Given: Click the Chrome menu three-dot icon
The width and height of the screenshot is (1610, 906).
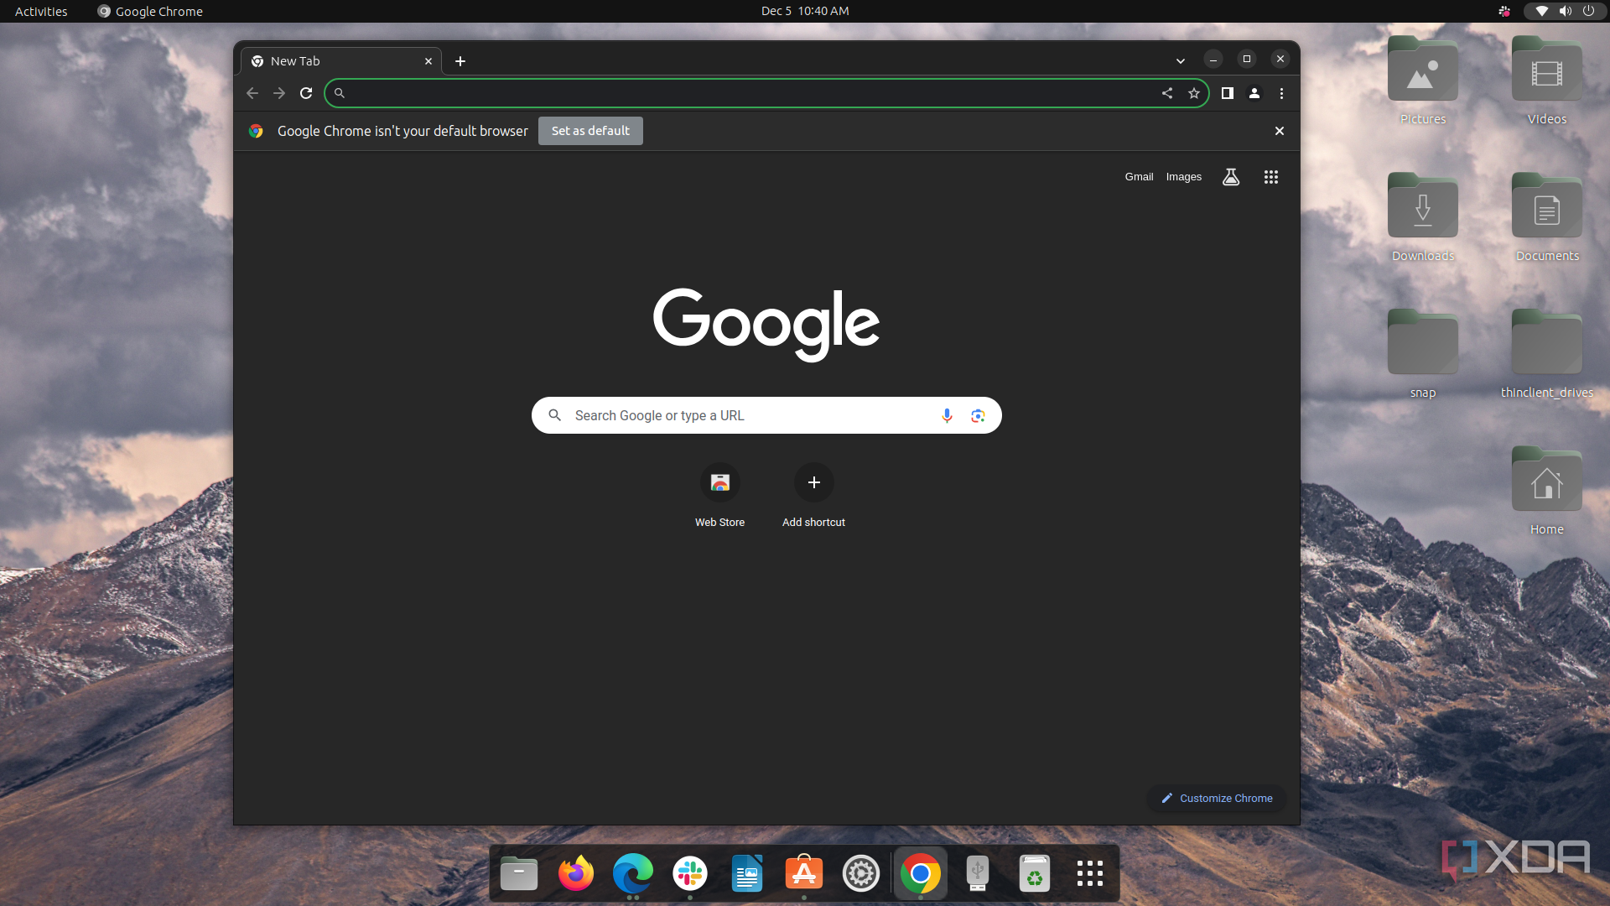Looking at the screenshot, I should pos(1280,93).
